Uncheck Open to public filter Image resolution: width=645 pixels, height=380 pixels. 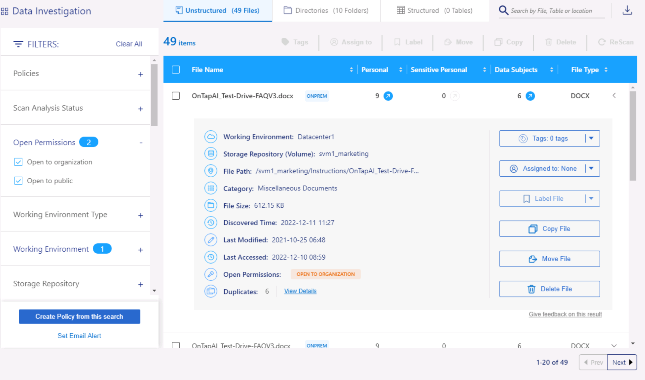tap(18, 181)
